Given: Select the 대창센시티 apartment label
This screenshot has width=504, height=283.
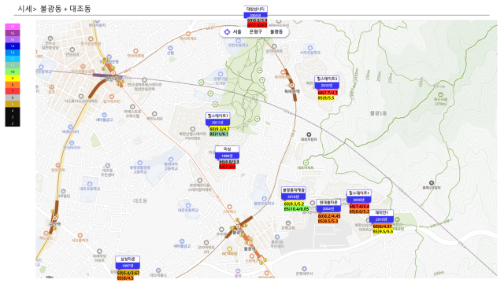Looking at the screenshot, I should coord(255,9).
